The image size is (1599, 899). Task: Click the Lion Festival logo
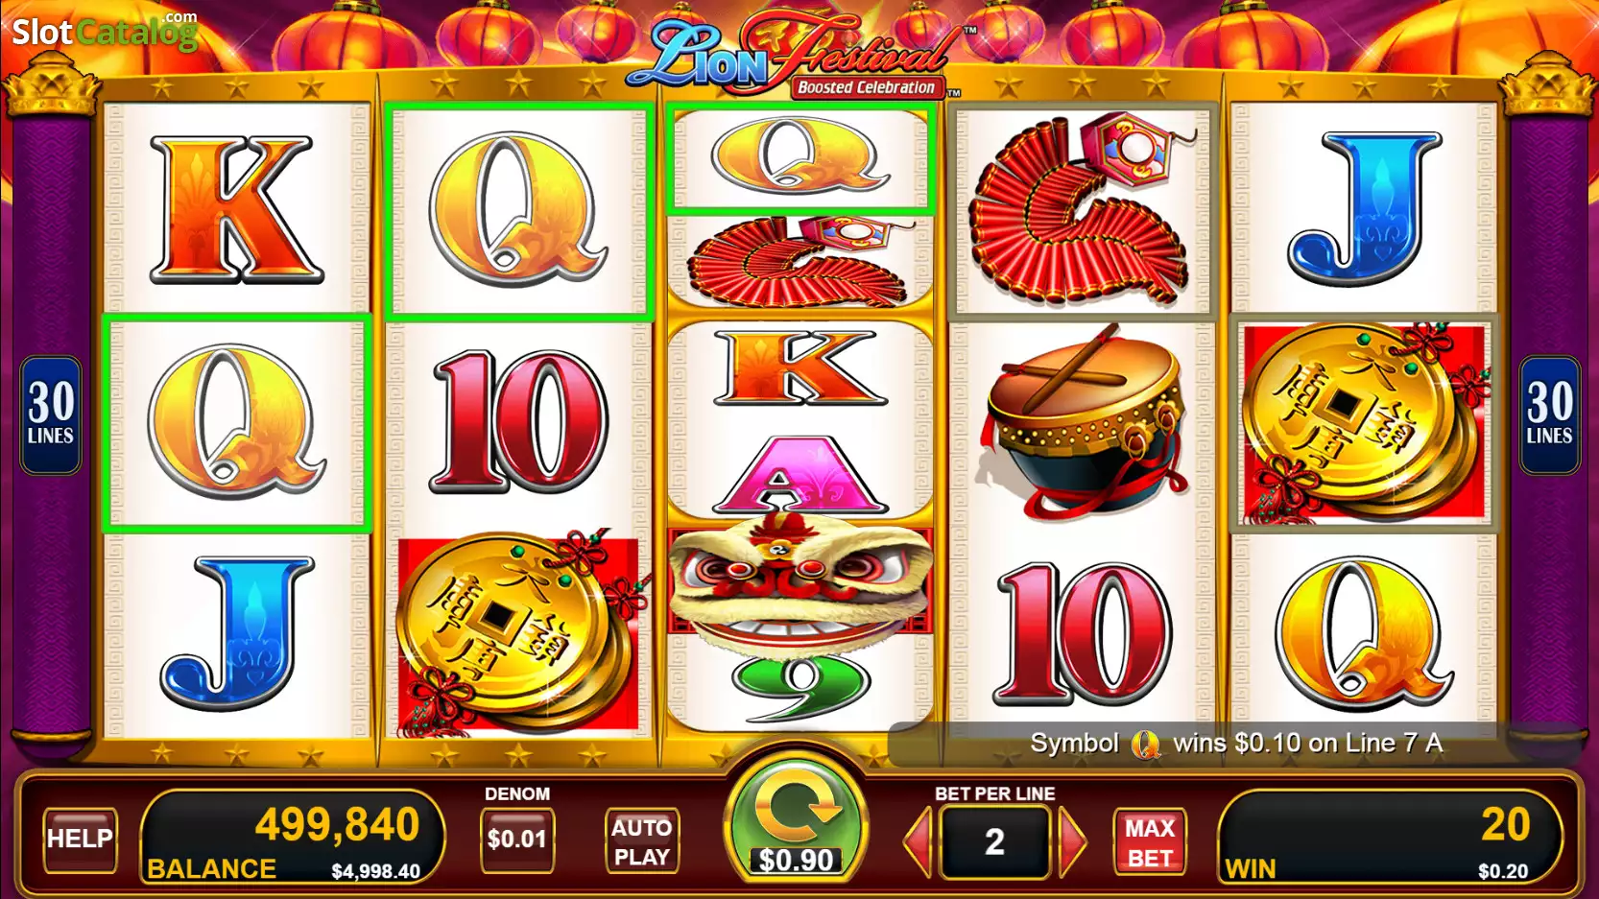pos(795,56)
